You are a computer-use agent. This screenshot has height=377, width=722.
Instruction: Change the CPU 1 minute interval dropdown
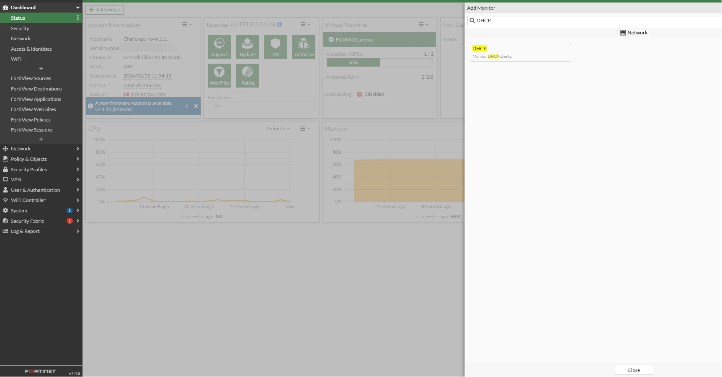278,129
